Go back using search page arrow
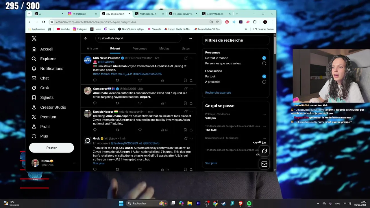The height and width of the screenshot is (208, 370). pyautogui.click(x=86, y=38)
